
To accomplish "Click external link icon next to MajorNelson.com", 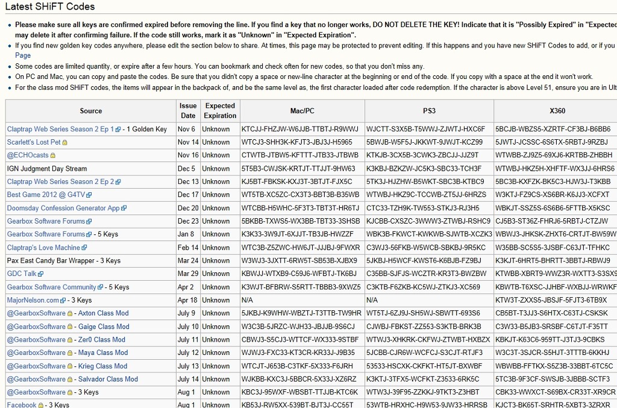I will (x=63, y=301).
